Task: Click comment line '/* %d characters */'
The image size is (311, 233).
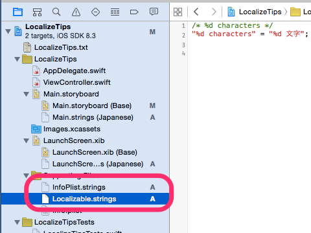Action: pos(233,25)
